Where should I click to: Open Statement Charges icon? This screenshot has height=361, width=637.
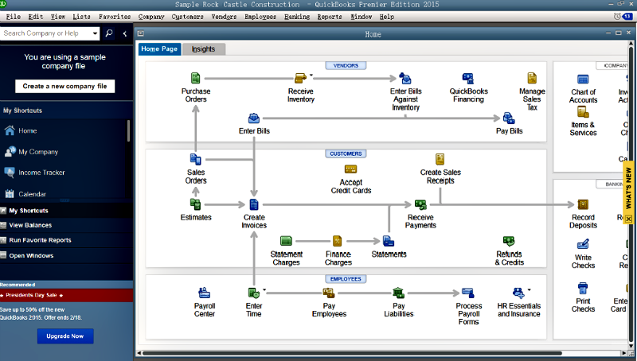tap(286, 241)
